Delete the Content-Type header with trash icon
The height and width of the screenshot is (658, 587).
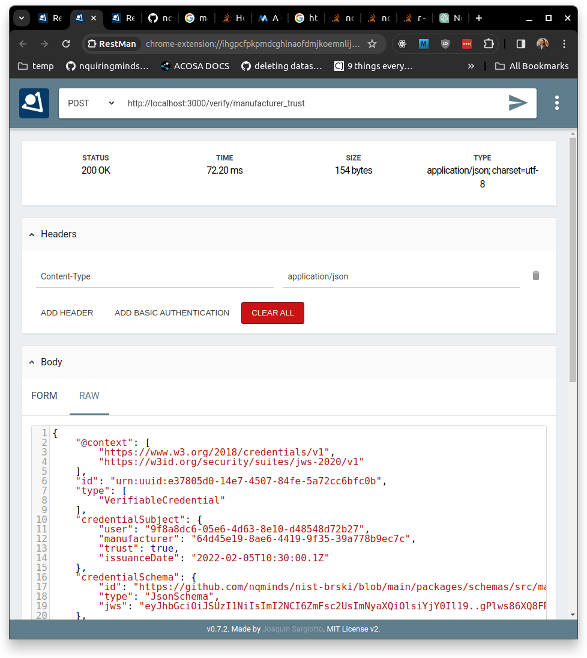pos(536,276)
